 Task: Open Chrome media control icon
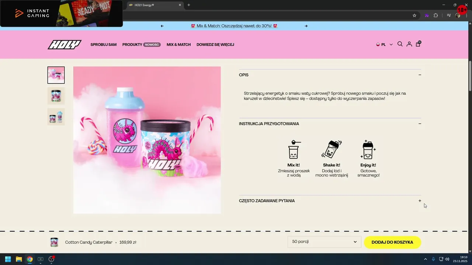(x=449, y=15)
